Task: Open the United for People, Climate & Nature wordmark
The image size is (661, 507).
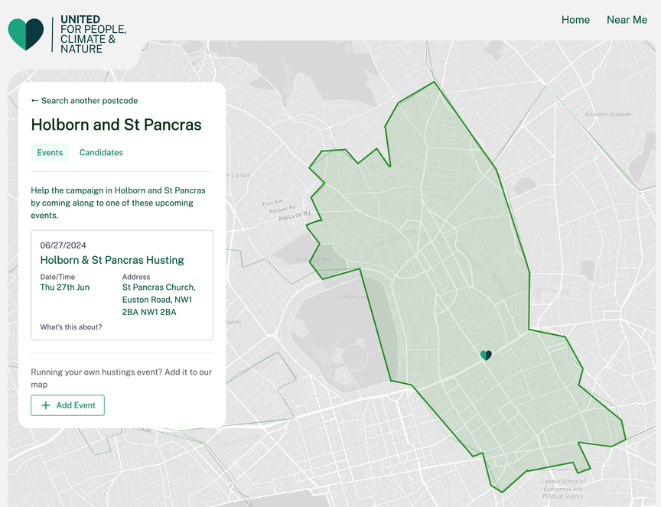Action: pos(93,34)
